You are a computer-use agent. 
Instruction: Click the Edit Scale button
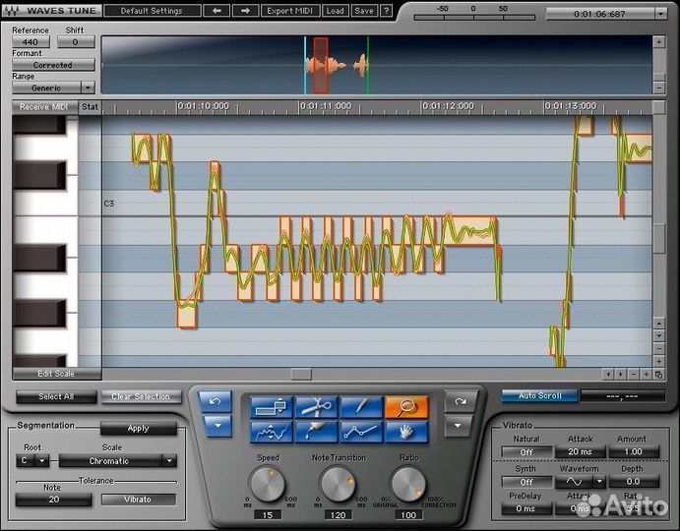56,374
